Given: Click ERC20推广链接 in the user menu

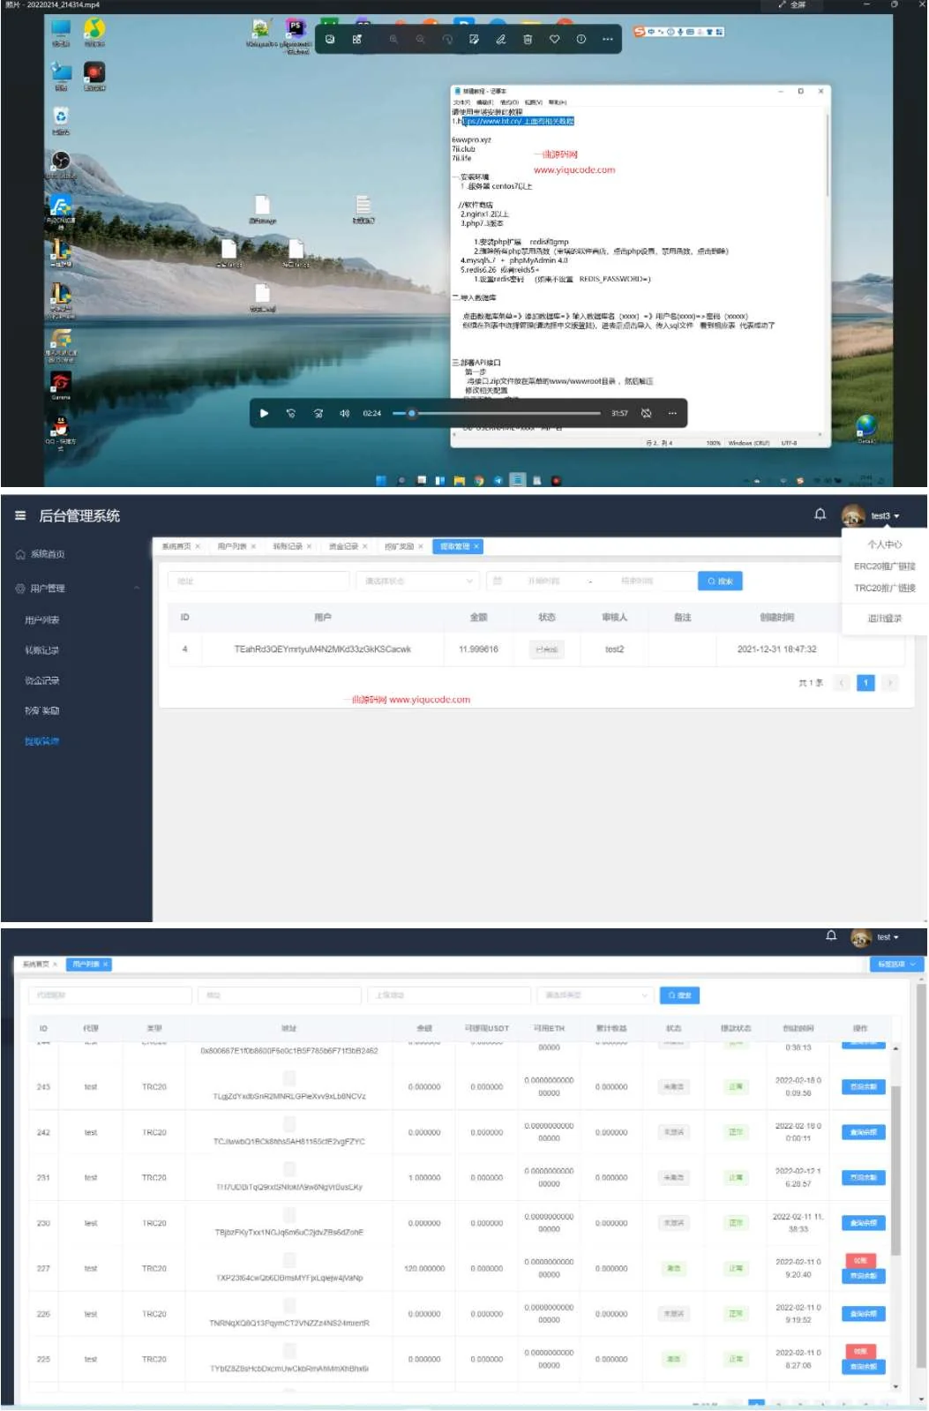Looking at the screenshot, I should (x=884, y=567).
